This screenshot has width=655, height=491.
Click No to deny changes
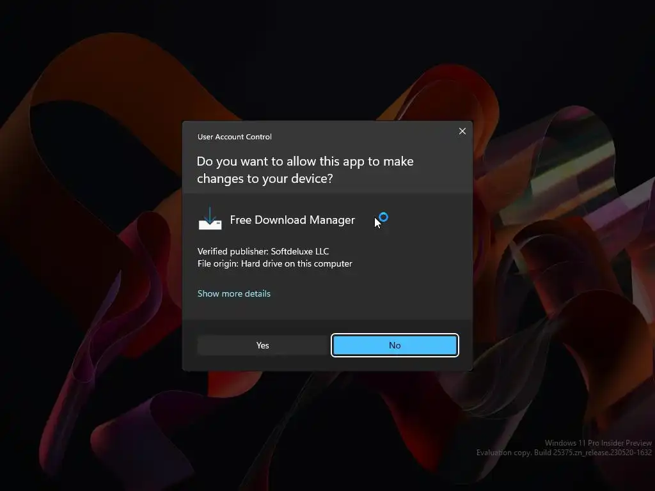pyautogui.click(x=395, y=345)
